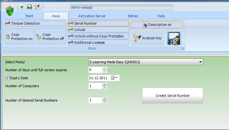The height and width of the screenshot is (130, 229).
Task: Click the Expiry Date label
Action: pyautogui.click(x=19, y=78)
